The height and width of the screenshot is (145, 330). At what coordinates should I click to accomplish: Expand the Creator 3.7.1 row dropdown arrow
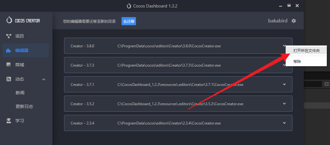coord(284,84)
